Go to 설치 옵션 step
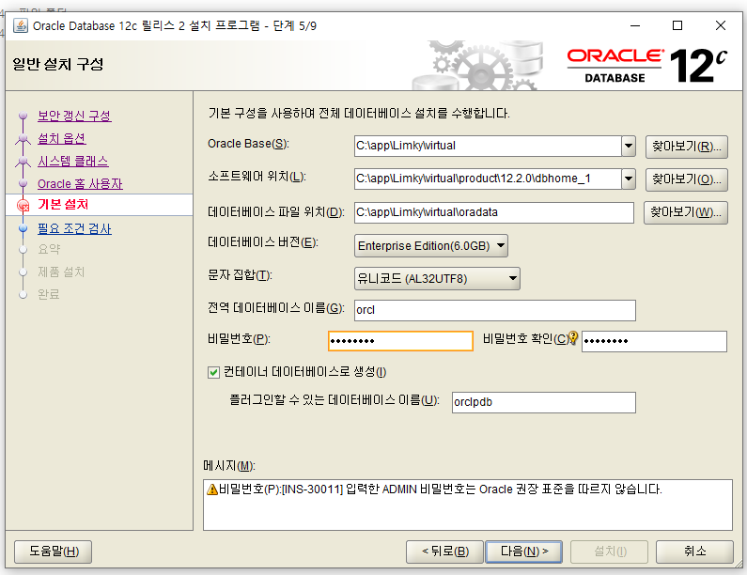The image size is (747, 575). click(x=62, y=139)
